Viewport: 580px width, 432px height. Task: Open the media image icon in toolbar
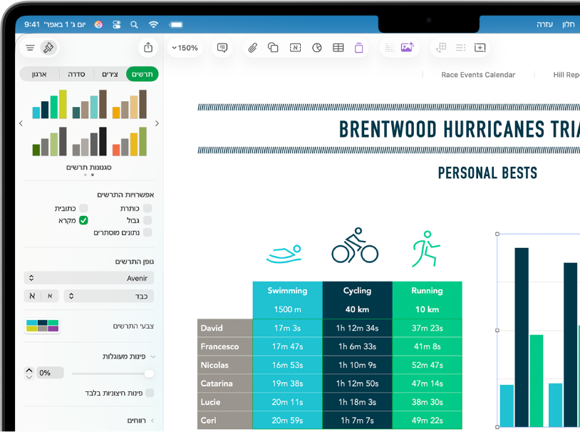[407, 47]
